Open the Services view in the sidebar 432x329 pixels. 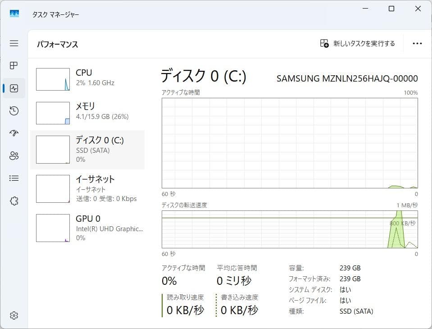click(14, 201)
